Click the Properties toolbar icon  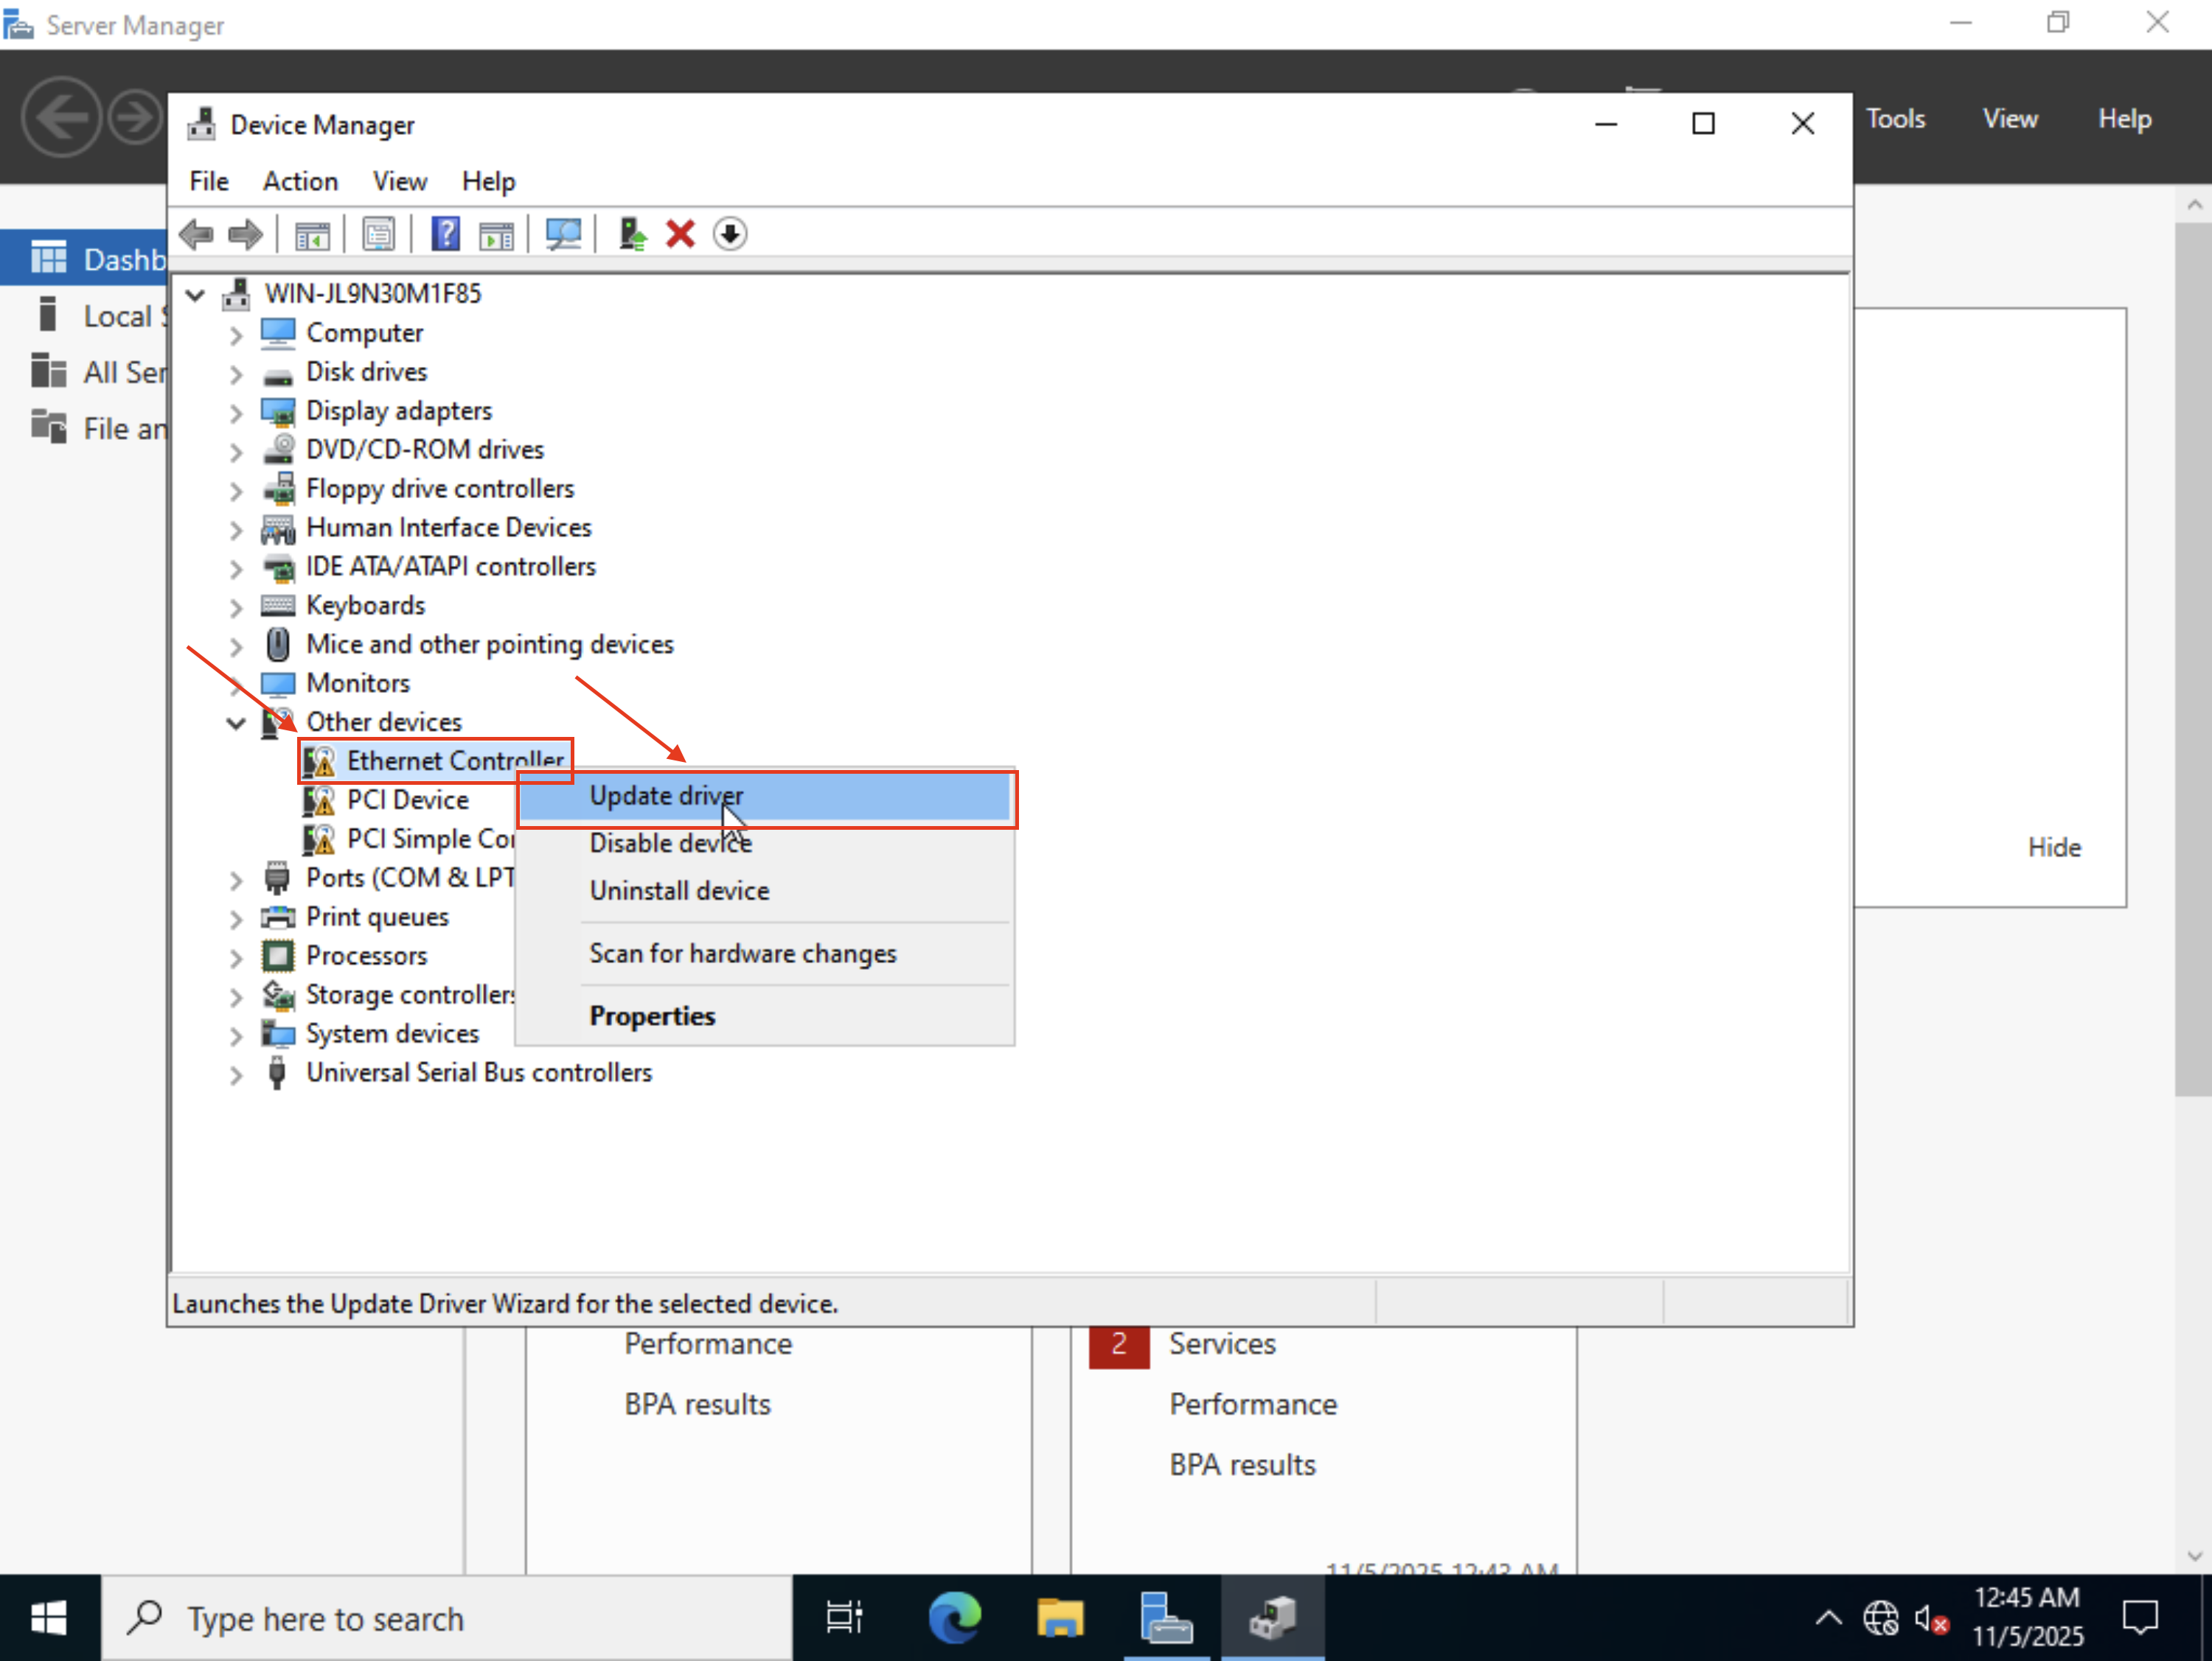[379, 234]
